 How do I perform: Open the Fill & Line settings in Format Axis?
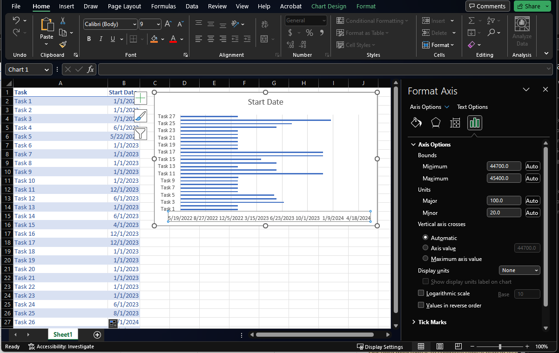coord(416,123)
